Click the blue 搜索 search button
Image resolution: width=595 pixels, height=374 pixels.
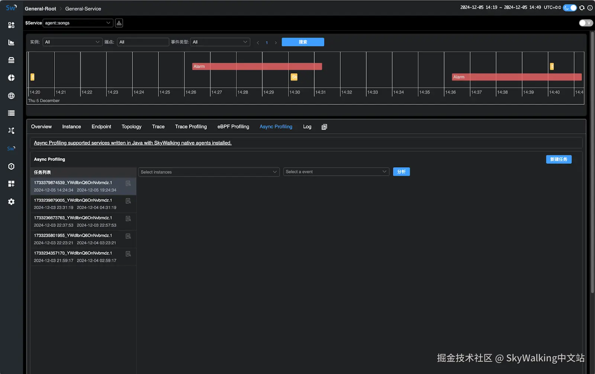[303, 42]
